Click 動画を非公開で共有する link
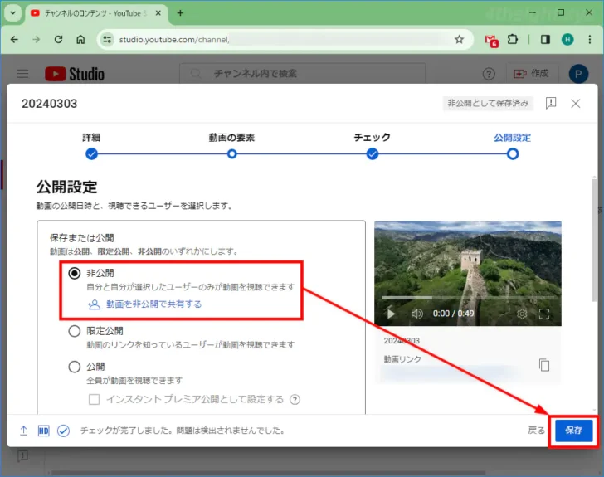Image resolution: width=604 pixels, height=477 pixels. tap(153, 304)
